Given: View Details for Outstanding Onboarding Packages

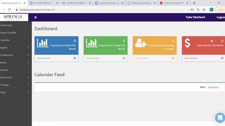Looking at the screenshot, I should click(x=142, y=58).
